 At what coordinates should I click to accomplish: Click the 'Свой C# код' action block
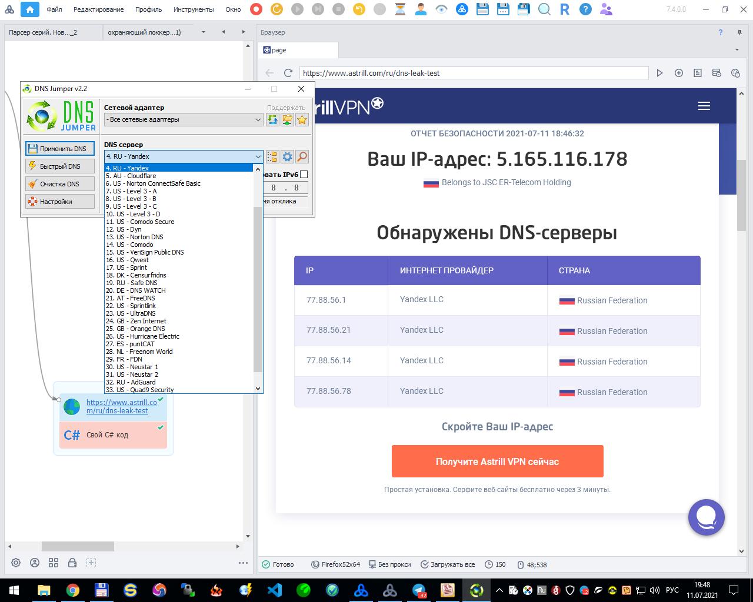[x=113, y=435]
